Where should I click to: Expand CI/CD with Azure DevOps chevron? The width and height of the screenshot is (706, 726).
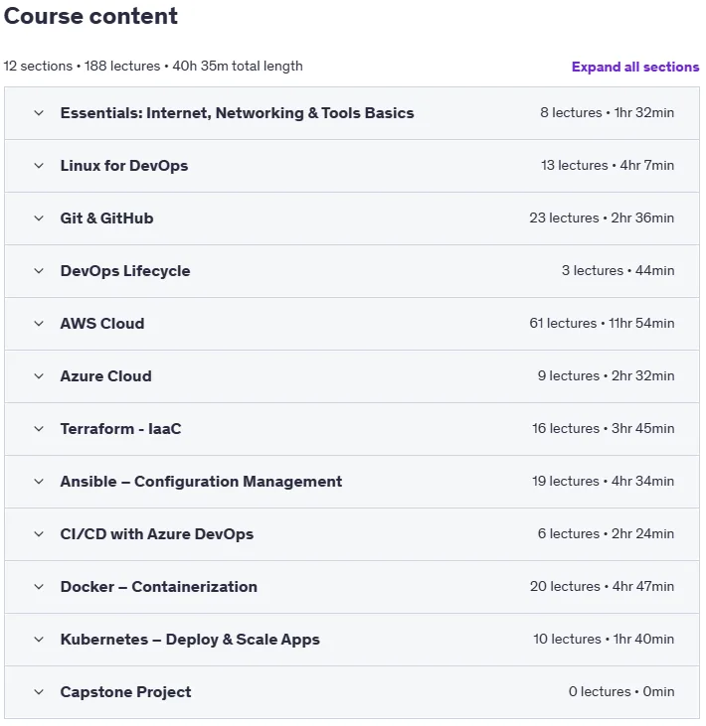click(39, 534)
